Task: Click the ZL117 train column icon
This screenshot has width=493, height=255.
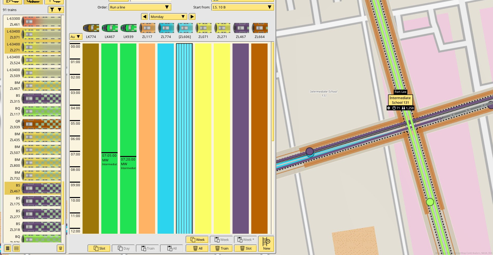Action: coord(147,28)
